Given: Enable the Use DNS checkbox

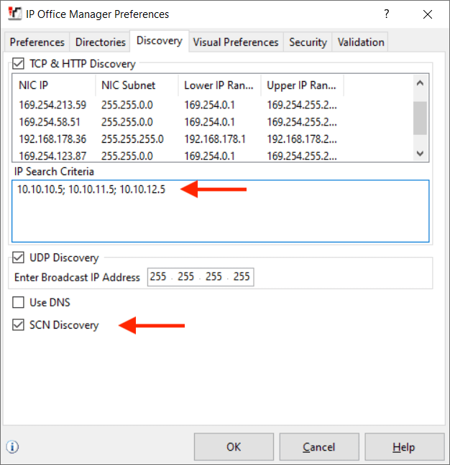Looking at the screenshot, I should coord(19,303).
